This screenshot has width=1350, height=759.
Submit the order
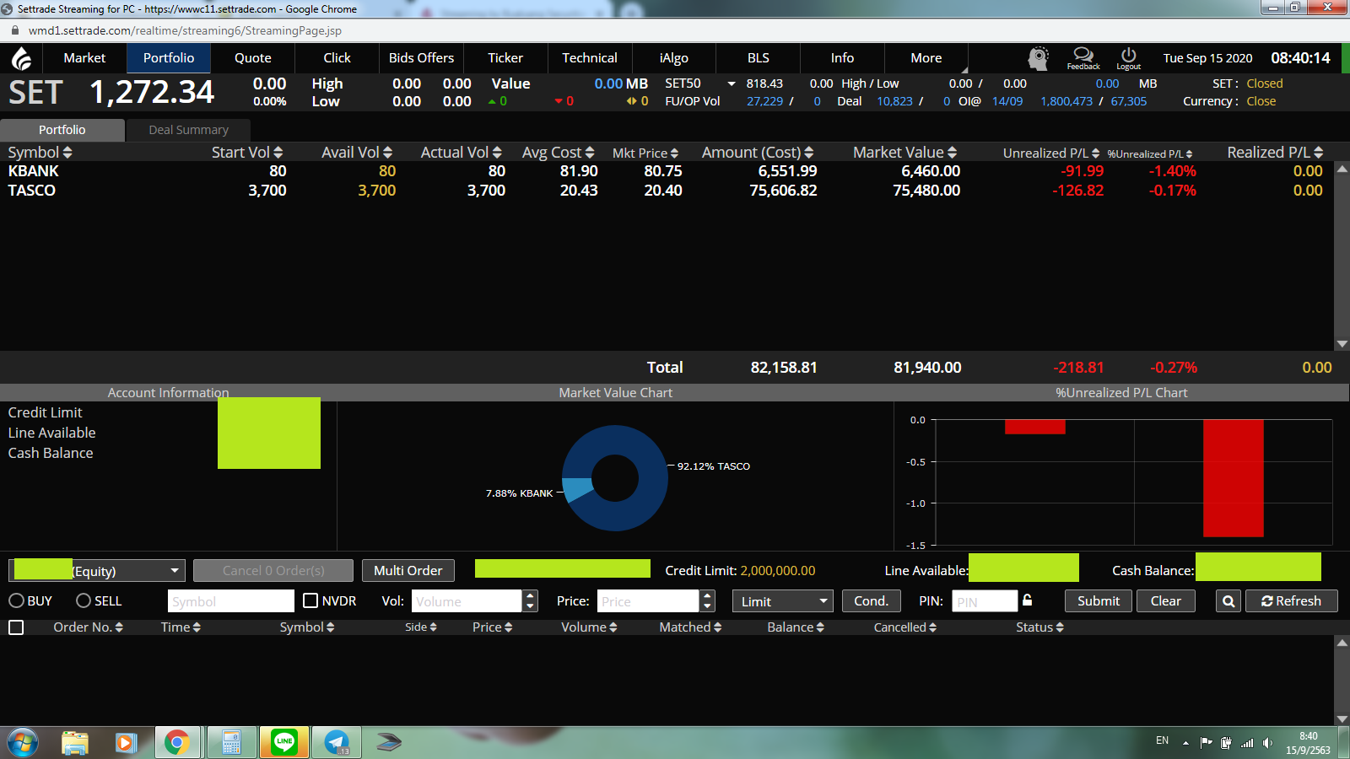pyautogui.click(x=1099, y=601)
